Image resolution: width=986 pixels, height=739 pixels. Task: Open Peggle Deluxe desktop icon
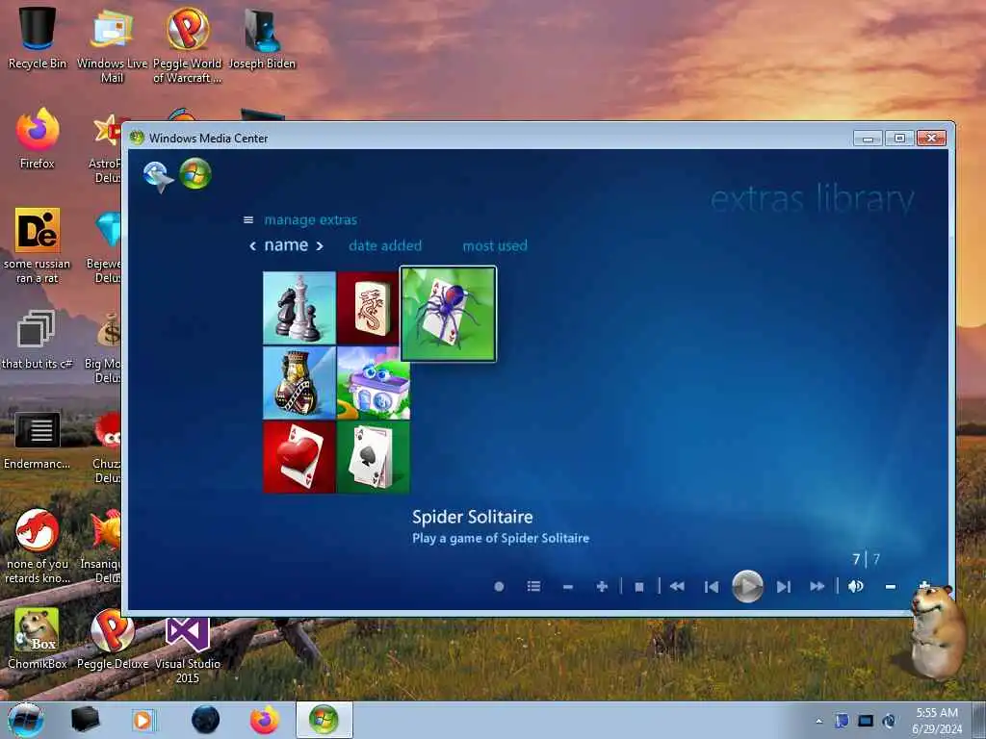click(113, 638)
